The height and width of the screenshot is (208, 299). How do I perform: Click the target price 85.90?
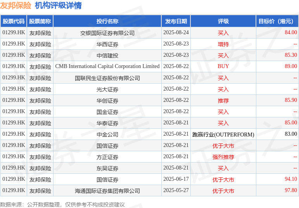tap(291, 100)
